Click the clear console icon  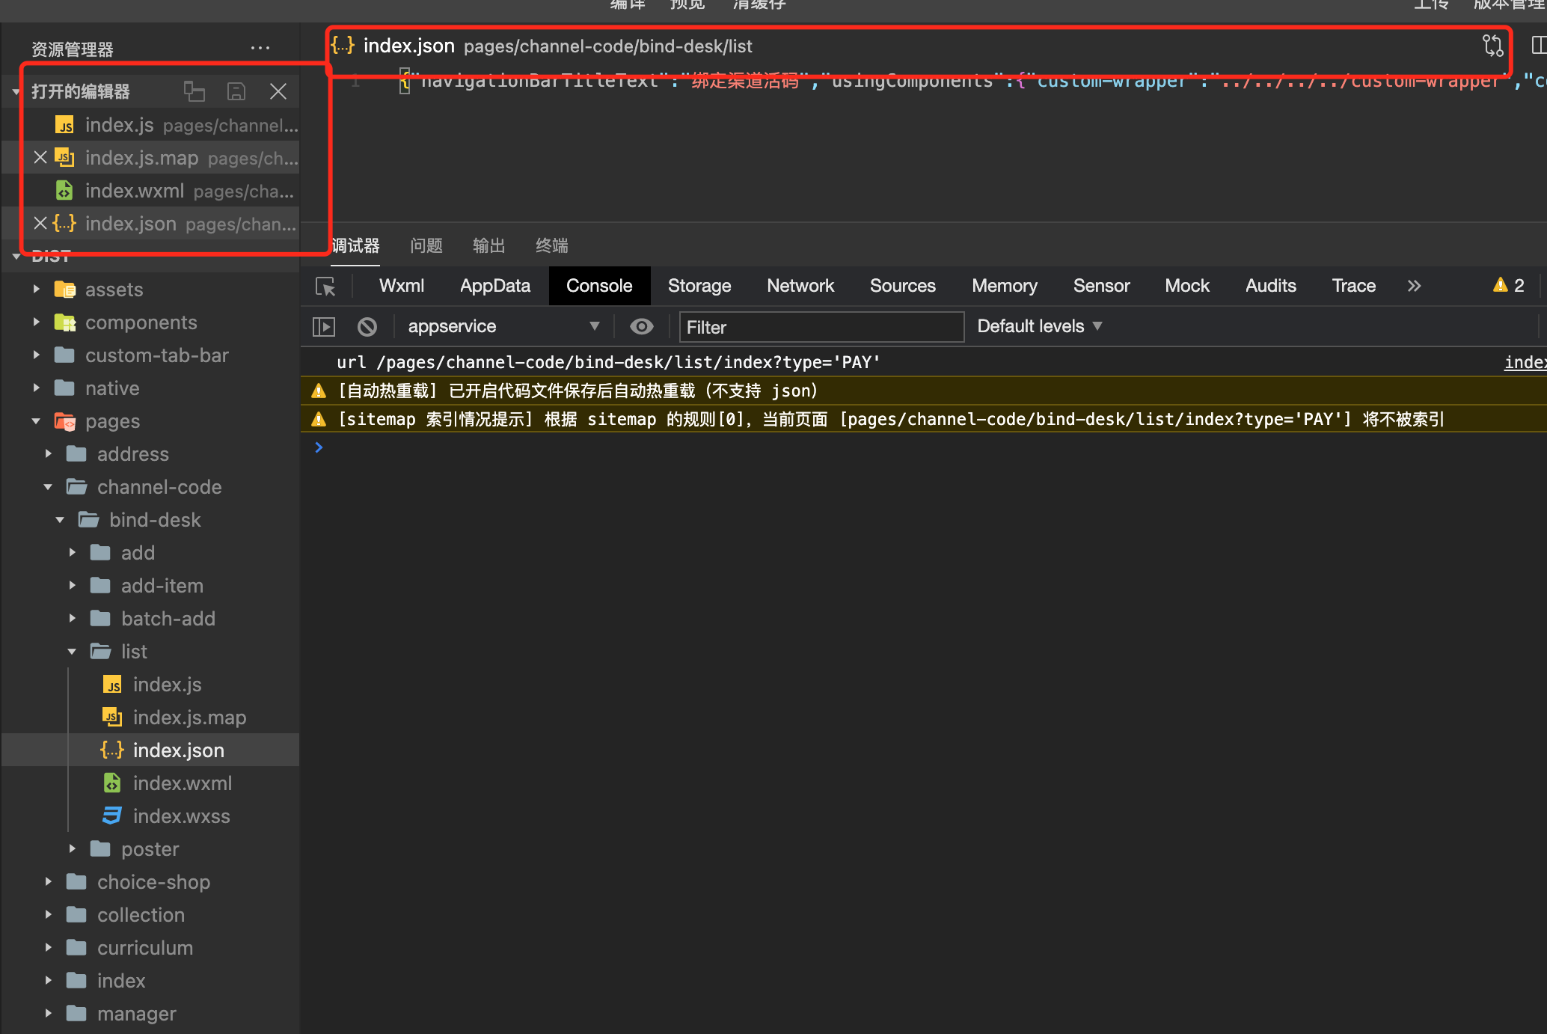pyautogui.click(x=367, y=327)
